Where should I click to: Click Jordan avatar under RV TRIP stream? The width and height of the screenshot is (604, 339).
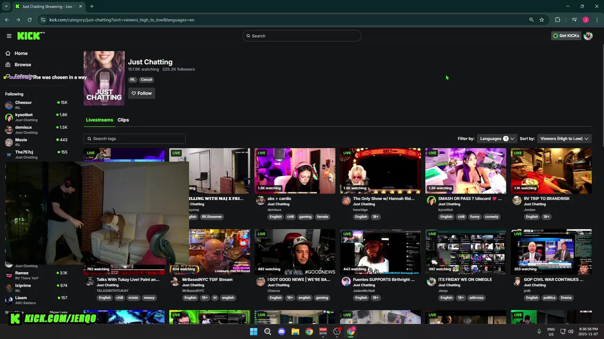click(517, 201)
